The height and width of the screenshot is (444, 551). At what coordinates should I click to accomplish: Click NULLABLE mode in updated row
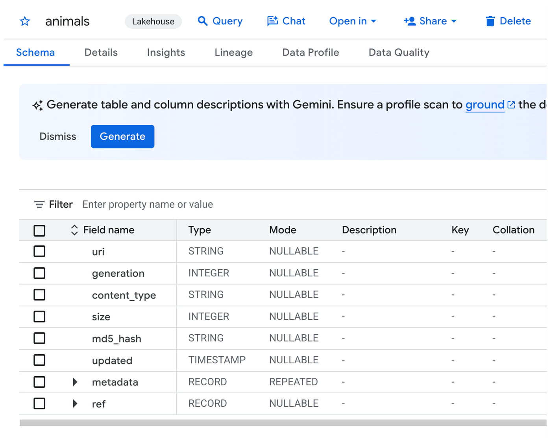[x=294, y=360]
